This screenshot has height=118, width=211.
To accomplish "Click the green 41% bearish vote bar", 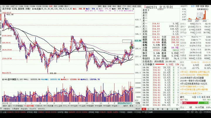I will coord(204,103).
